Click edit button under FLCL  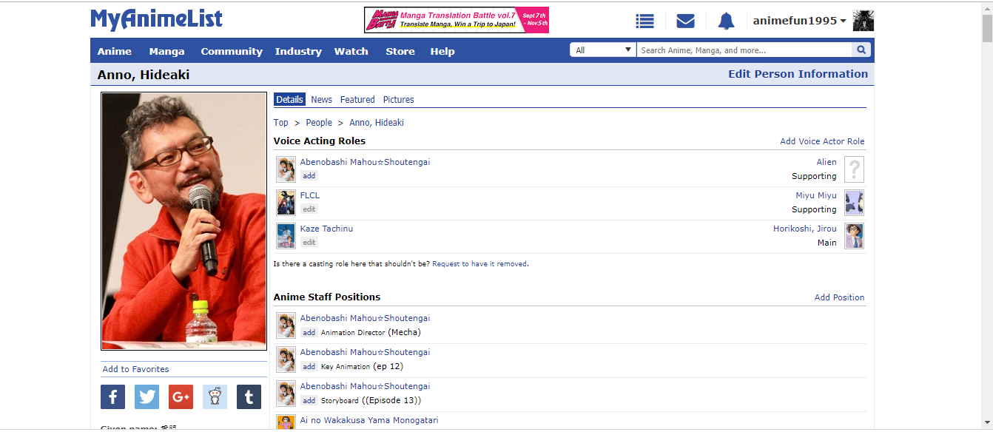[x=309, y=209]
